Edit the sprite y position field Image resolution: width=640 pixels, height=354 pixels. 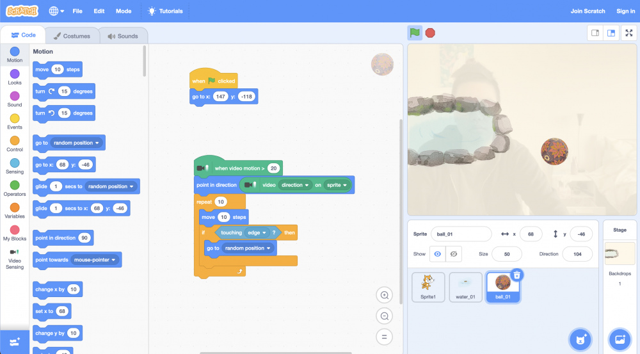pos(581,234)
